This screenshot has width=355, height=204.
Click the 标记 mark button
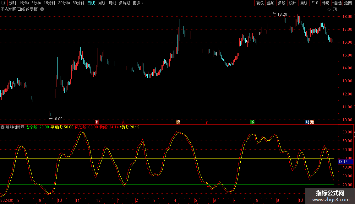coord(325,3)
